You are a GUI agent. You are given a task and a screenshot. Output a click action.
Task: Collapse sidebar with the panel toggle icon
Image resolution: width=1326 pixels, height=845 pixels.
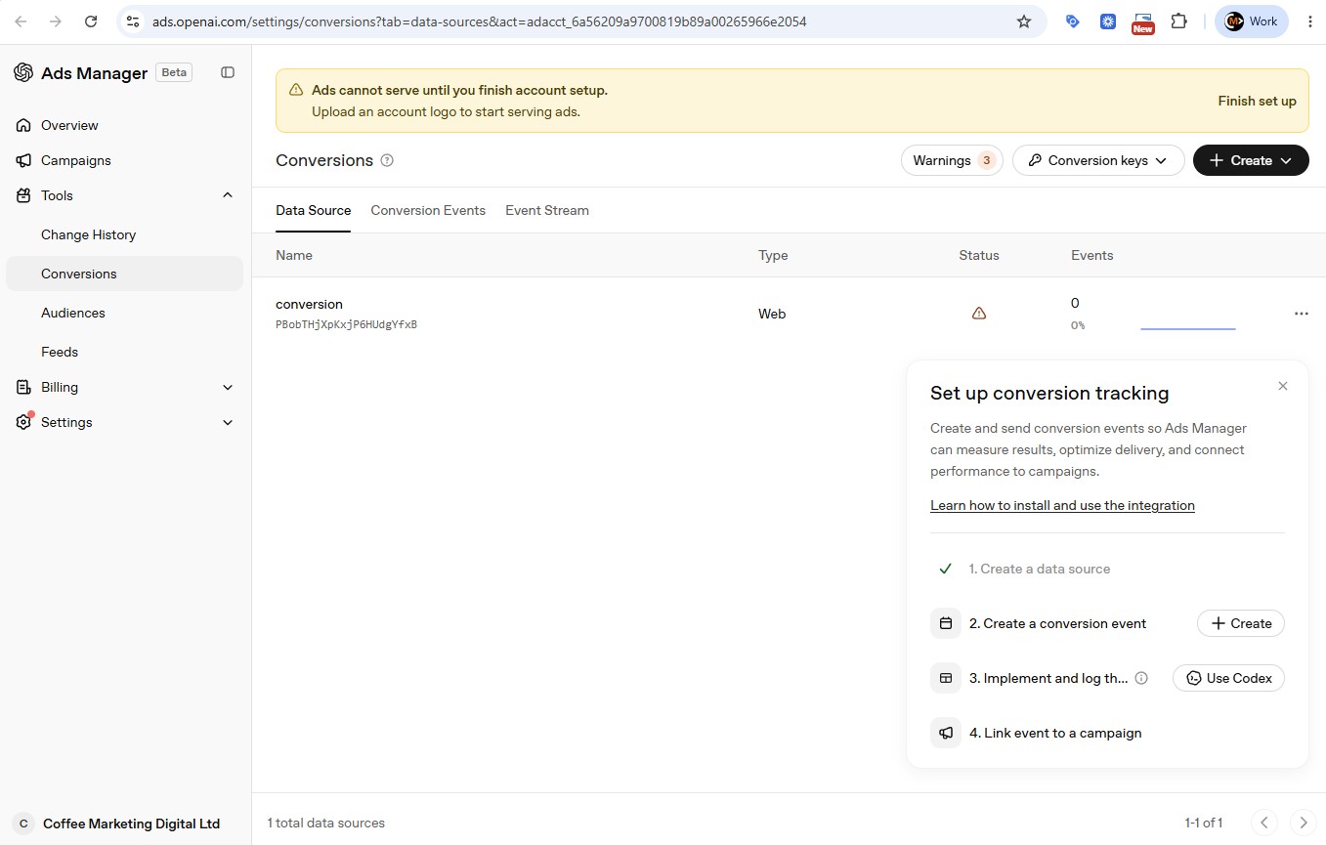[228, 72]
